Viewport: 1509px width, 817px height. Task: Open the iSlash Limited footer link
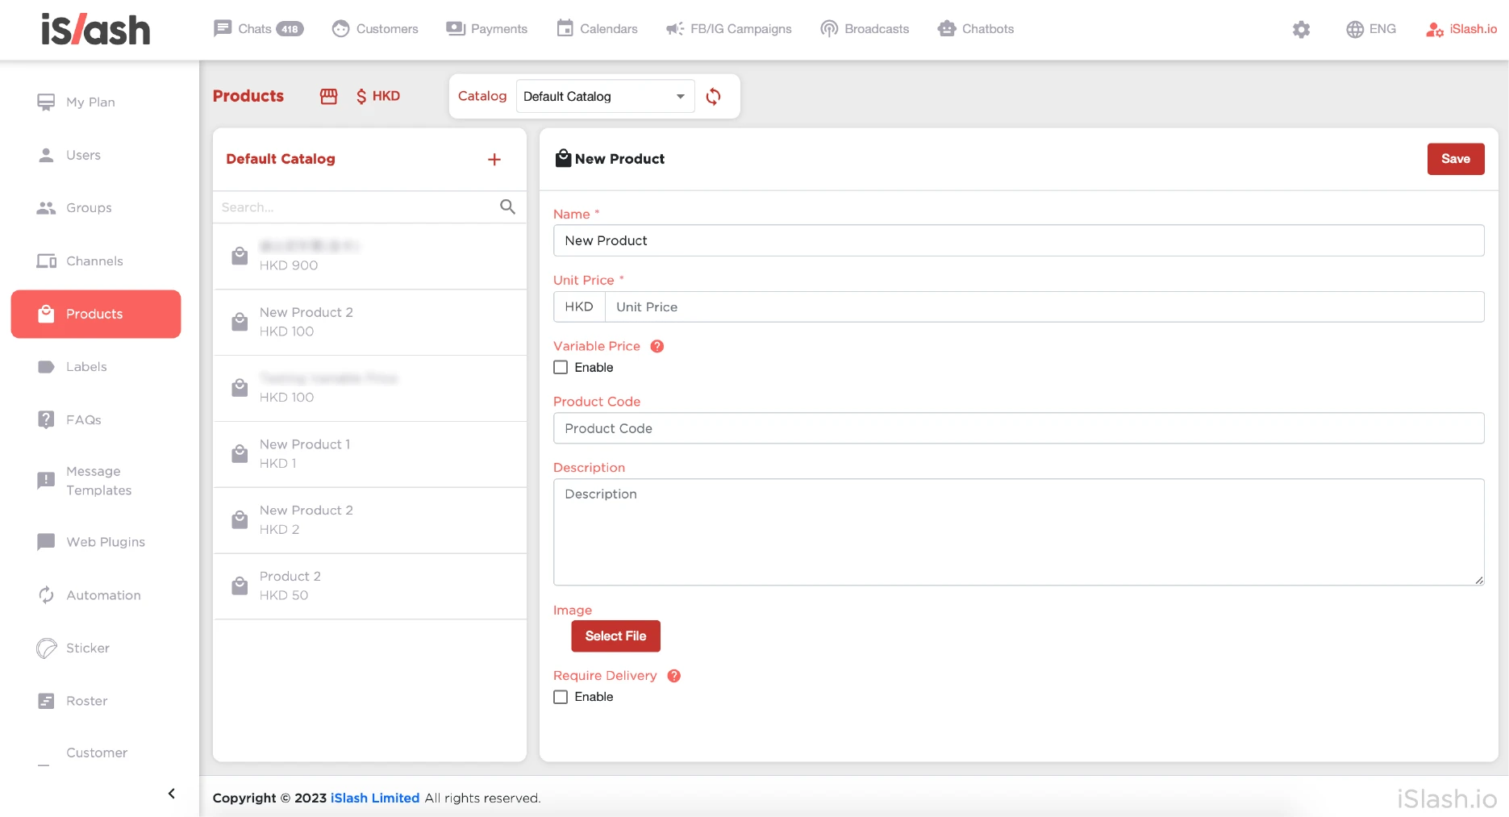[374, 798]
